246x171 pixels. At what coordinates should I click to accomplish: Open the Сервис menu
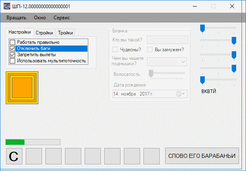point(61,18)
